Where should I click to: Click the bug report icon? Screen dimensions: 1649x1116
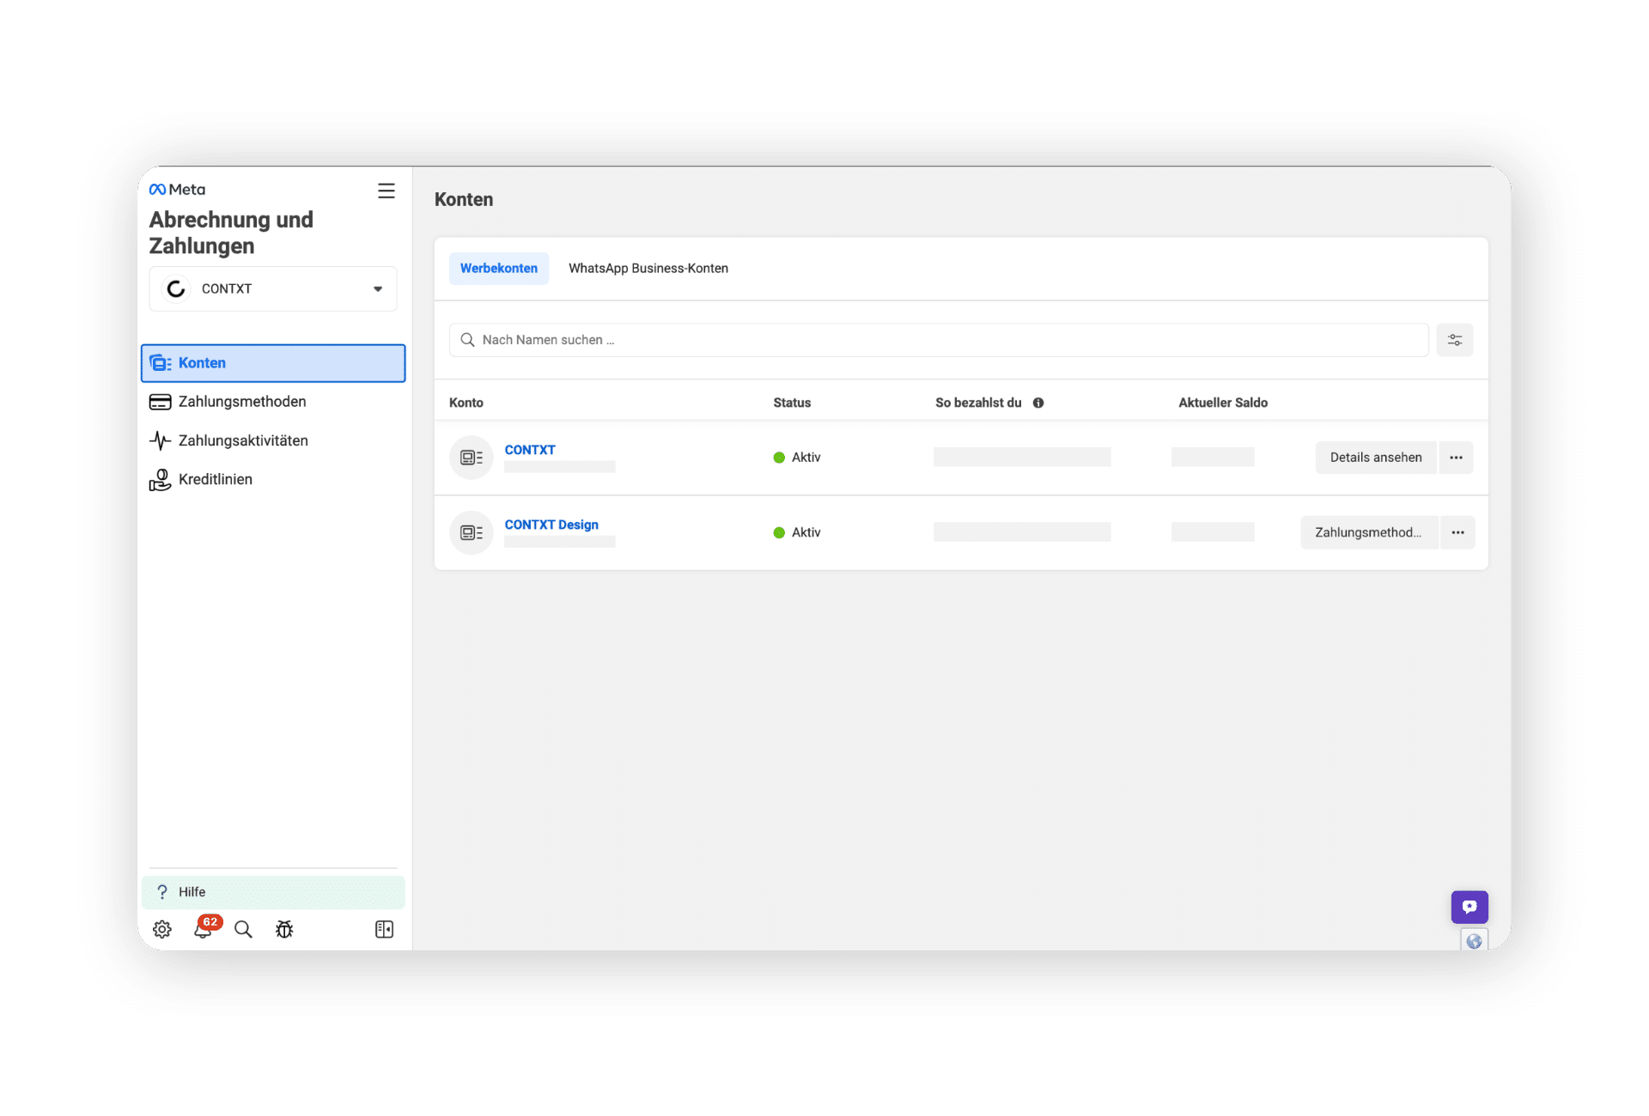284,930
